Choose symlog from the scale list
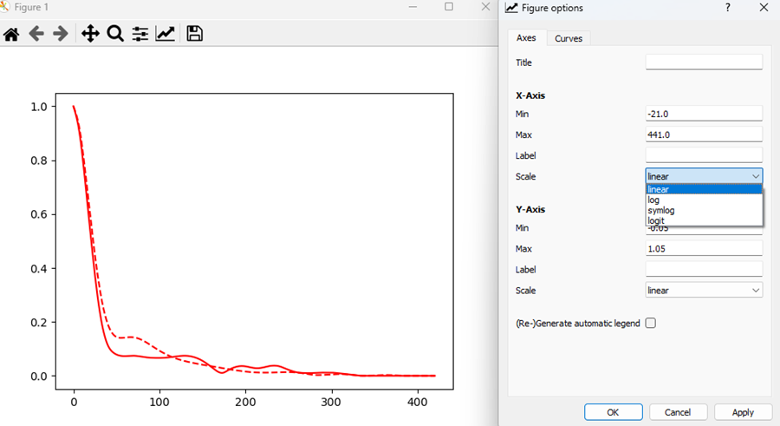The image size is (780, 426). pos(661,210)
